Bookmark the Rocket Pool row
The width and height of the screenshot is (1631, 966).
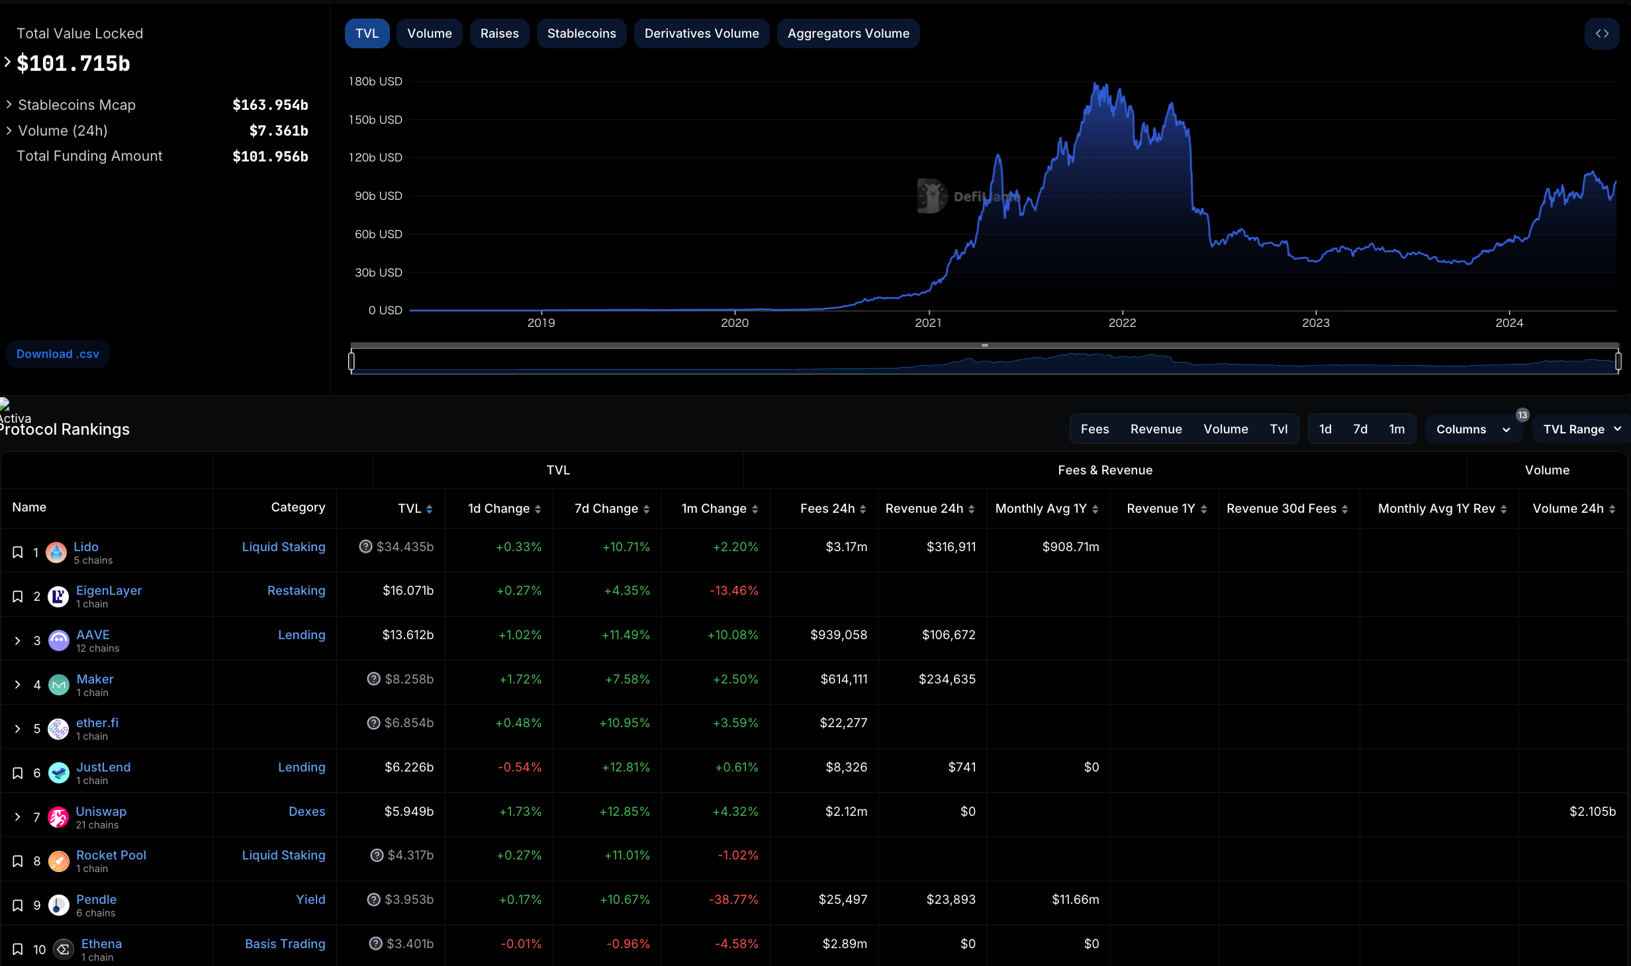coord(18,861)
